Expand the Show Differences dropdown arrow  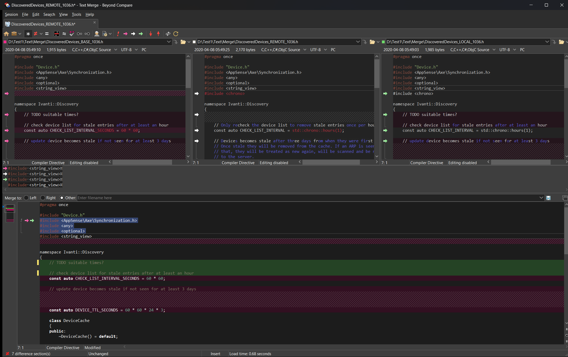pos(41,34)
